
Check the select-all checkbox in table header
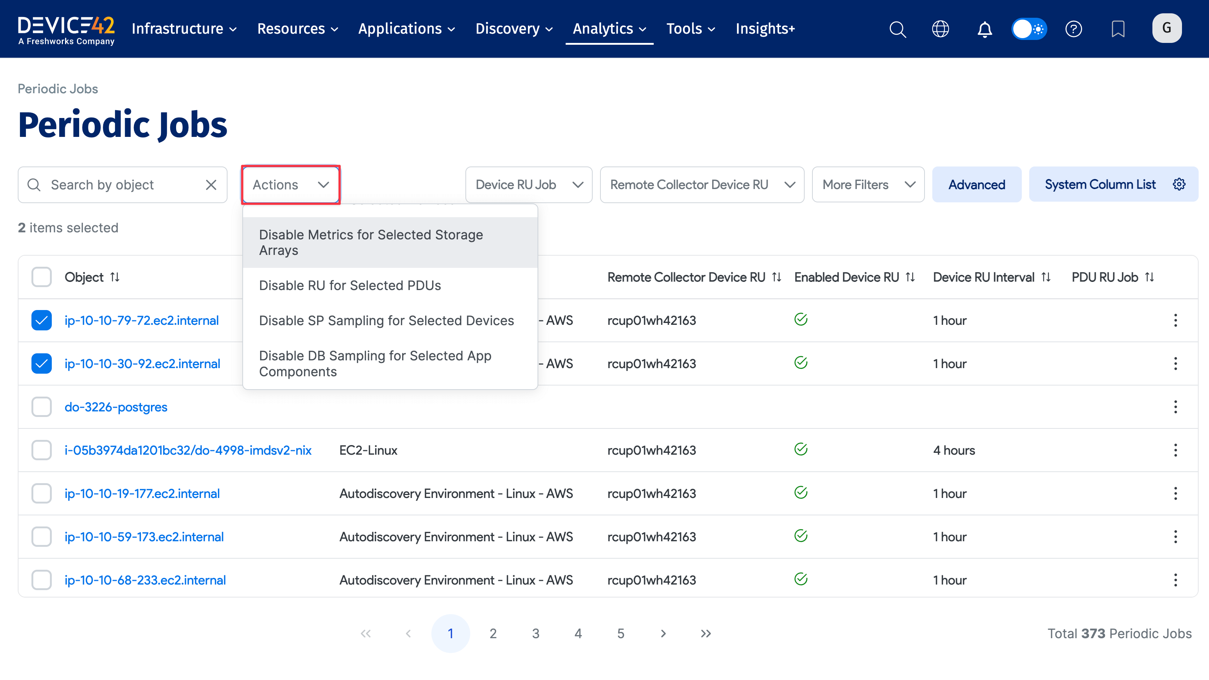tap(41, 277)
